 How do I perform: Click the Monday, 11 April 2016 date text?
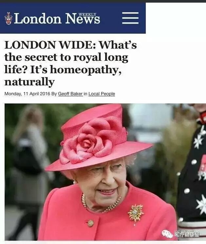[27, 94]
